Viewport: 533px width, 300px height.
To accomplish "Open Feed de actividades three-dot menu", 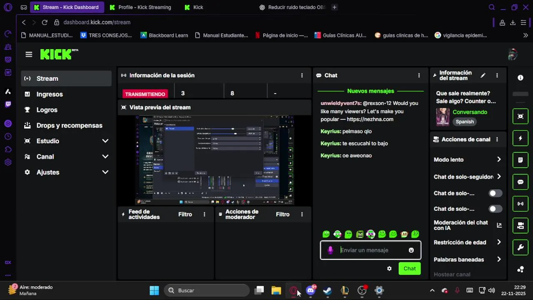I will point(204,214).
